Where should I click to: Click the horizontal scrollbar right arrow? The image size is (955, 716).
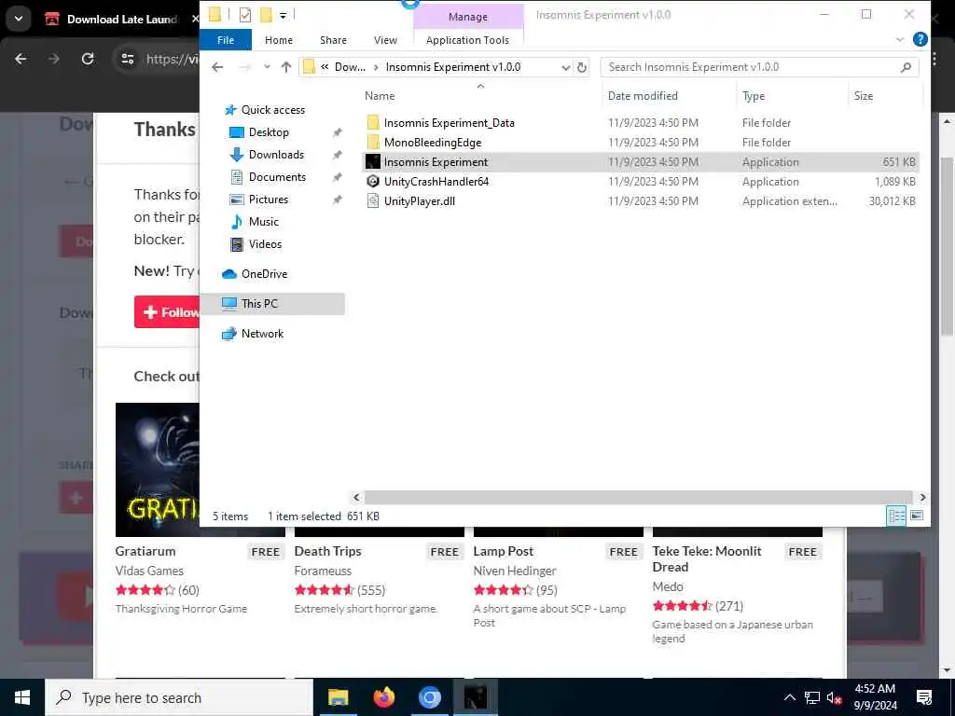tap(922, 498)
